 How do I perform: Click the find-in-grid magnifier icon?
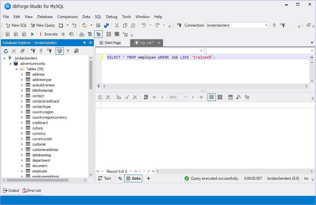(x=239, y=97)
